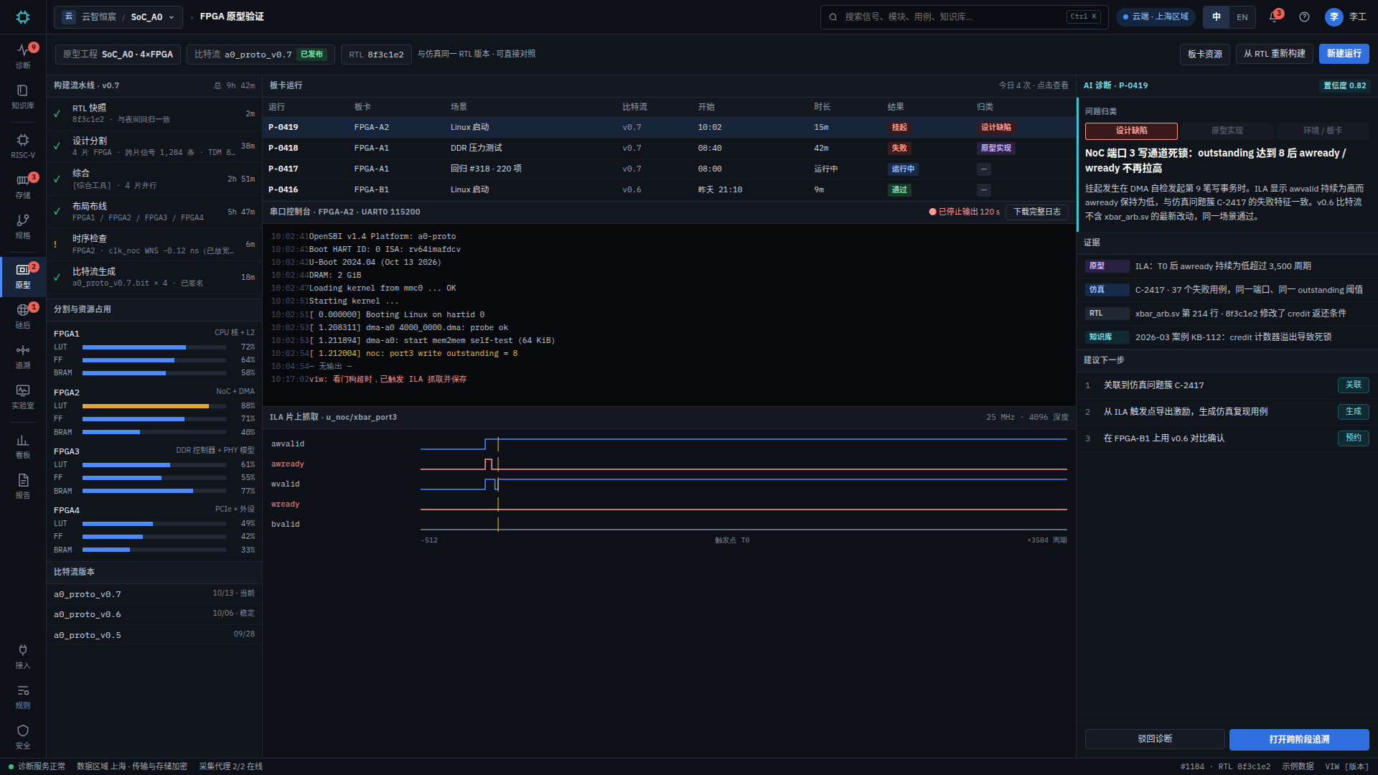Click 今日 4 次 · 点击查看 link
This screenshot has height=775, width=1378.
(x=1033, y=85)
